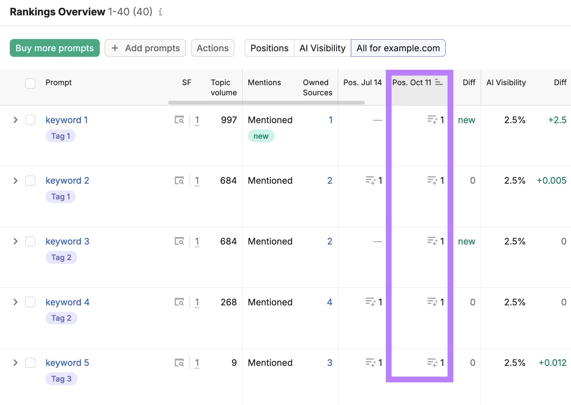Click owned sources count 1 for keyword 1

point(330,120)
